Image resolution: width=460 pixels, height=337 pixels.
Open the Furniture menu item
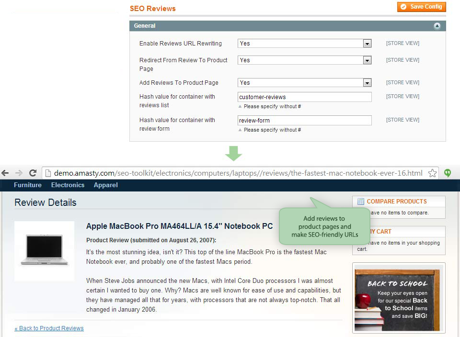click(x=28, y=185)
